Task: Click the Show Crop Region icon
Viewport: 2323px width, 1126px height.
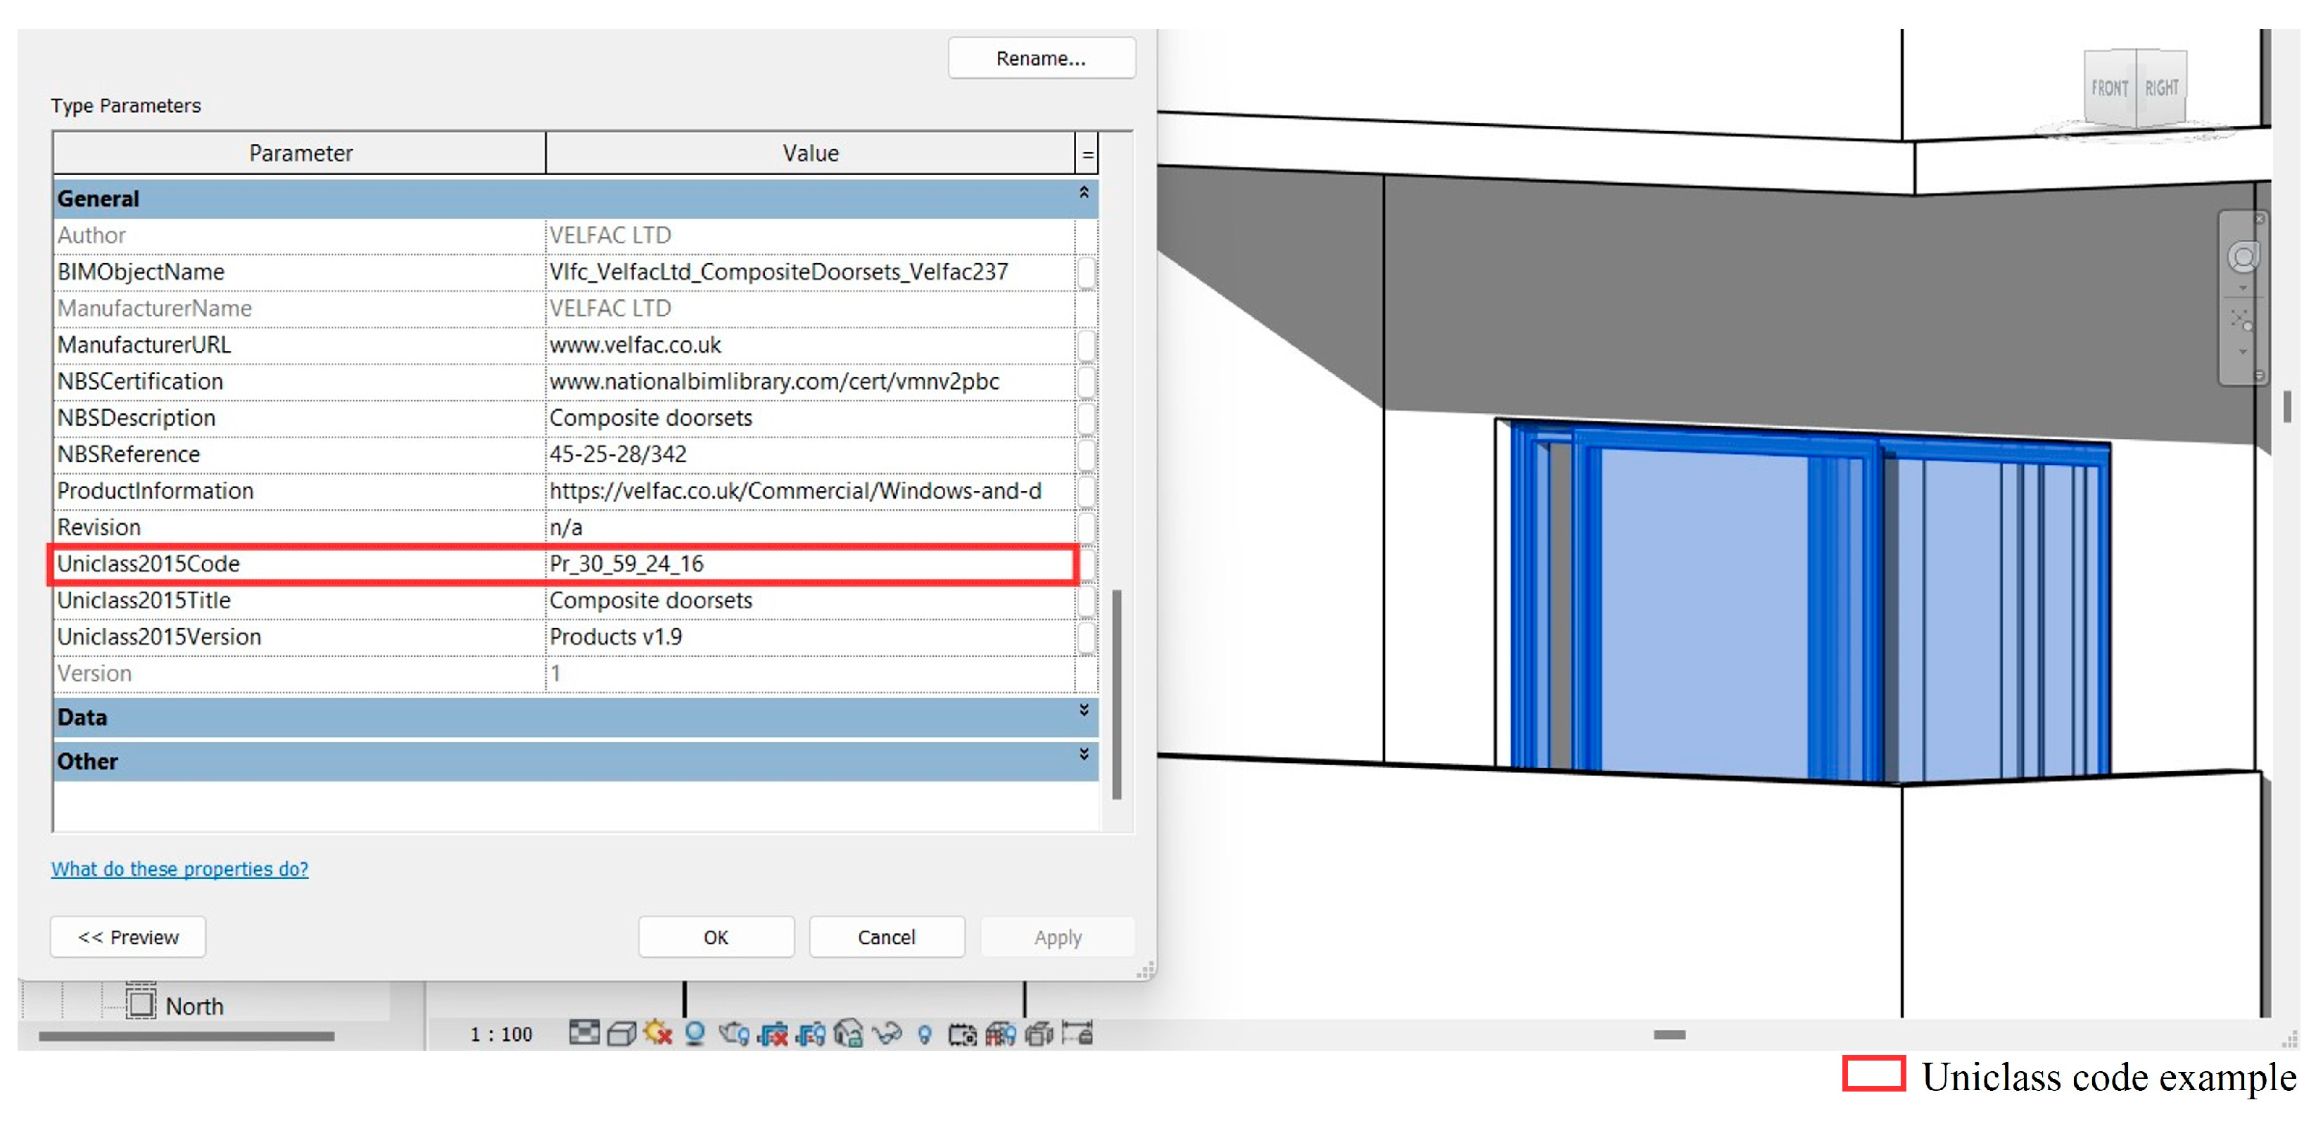Action: click(x=811, y=1033)
